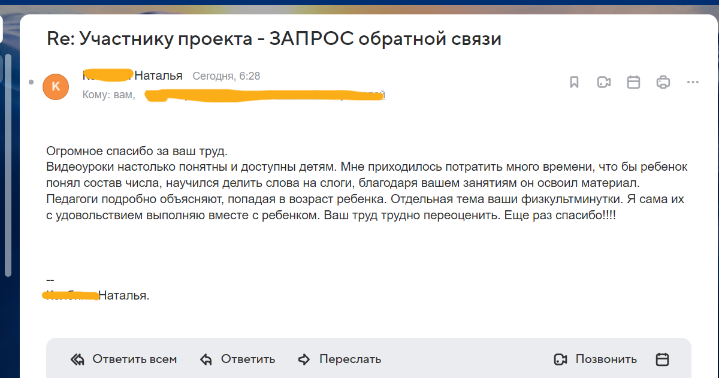Open the three-dot more actions menu
Screen dimensions: 719x378
[x=693, y=83]
